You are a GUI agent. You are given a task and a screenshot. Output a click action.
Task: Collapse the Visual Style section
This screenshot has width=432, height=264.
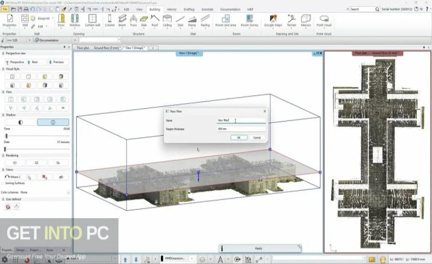click(3, 68)
